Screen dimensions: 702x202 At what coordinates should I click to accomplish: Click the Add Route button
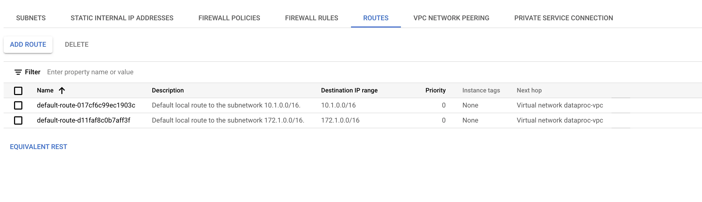(x=28, y=45)
